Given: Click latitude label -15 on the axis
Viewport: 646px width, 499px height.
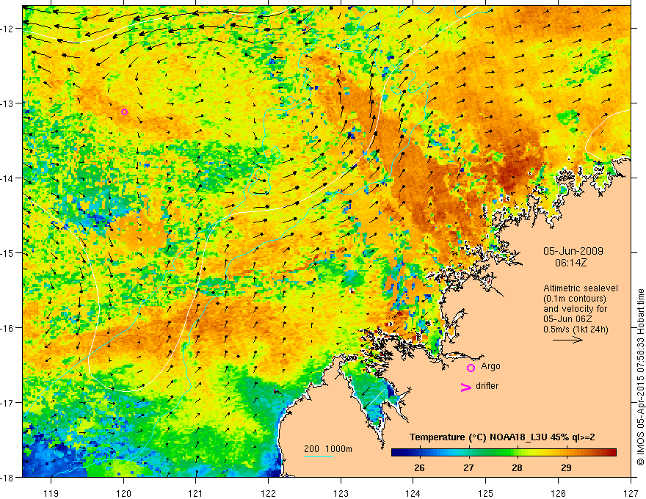Looking at the screenshot, I should (7, 252).
